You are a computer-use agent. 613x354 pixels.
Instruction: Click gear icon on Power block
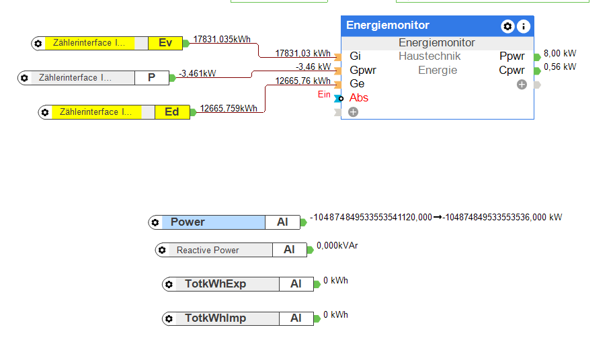155,222
